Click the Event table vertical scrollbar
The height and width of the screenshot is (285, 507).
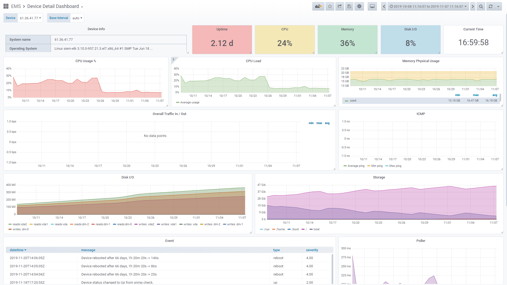coord(332,269)
